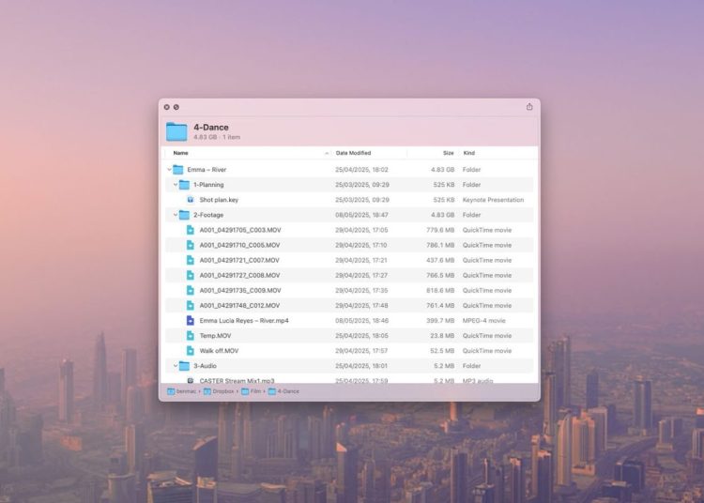704x503 pixels.
Task: Click the Walk off.MOV file icon
Action: click(190, 351)
